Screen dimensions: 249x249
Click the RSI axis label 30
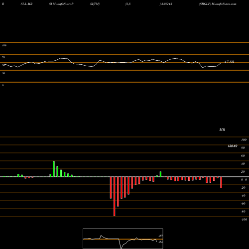coord(3,73)
